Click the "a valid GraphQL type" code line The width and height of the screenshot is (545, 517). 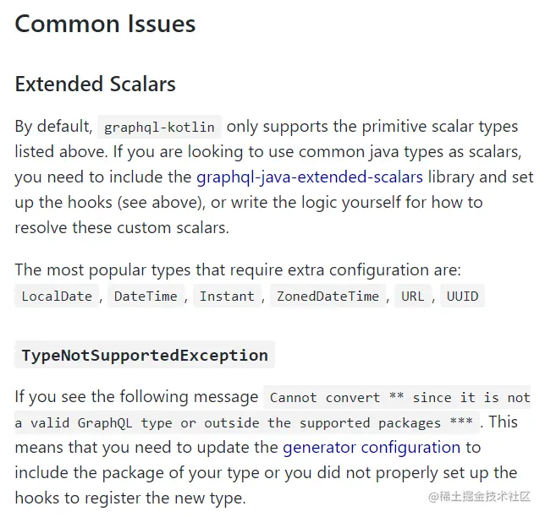point(245,422)
